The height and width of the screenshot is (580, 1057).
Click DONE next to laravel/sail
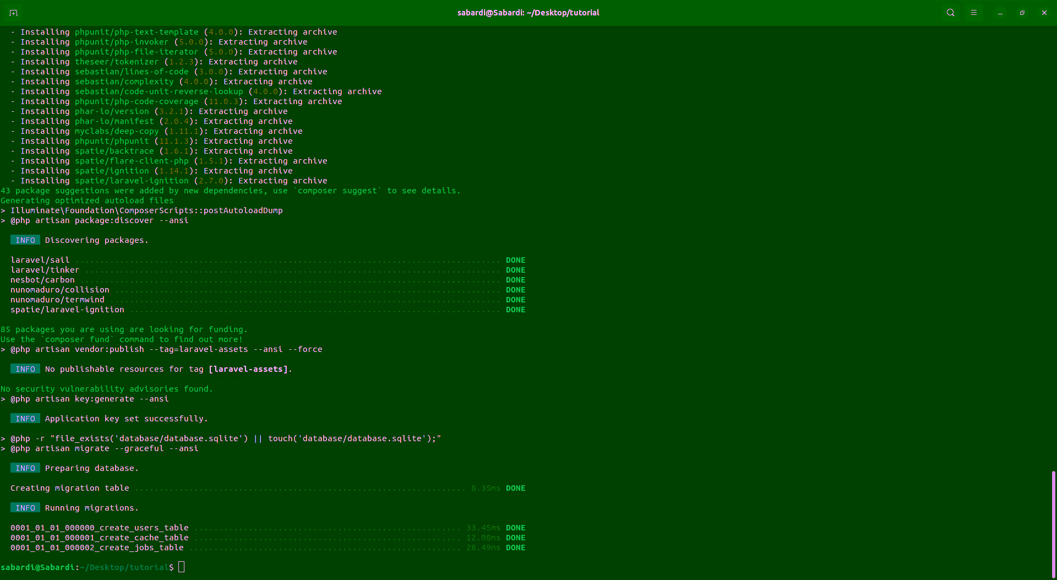(515, 259)
